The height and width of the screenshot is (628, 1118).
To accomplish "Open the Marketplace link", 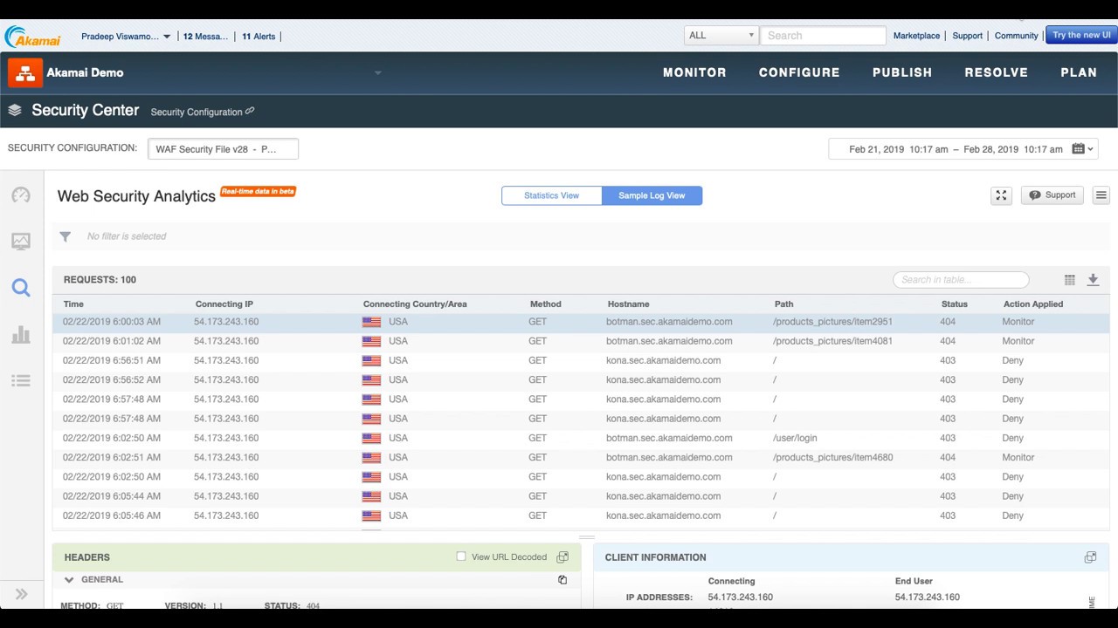I will tap(916, 36).
